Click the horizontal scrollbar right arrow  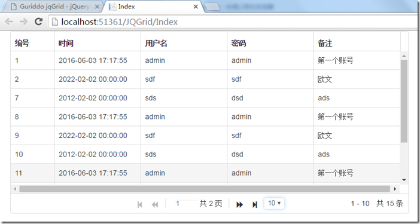(395, 189)
